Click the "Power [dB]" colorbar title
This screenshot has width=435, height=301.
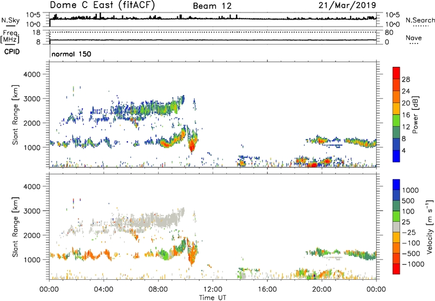(415, 115)
